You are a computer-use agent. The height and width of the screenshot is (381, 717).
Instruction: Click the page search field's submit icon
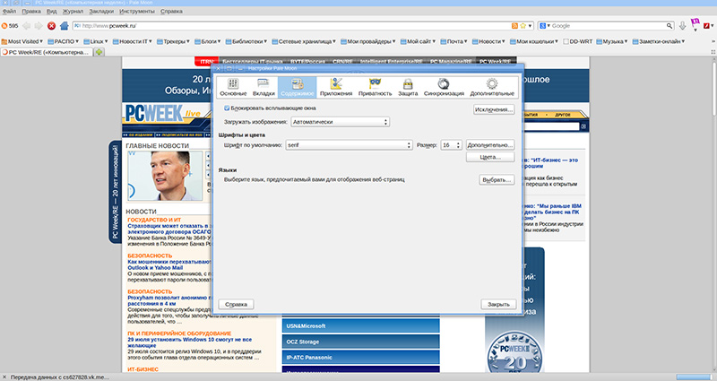[x=583, y=126]
